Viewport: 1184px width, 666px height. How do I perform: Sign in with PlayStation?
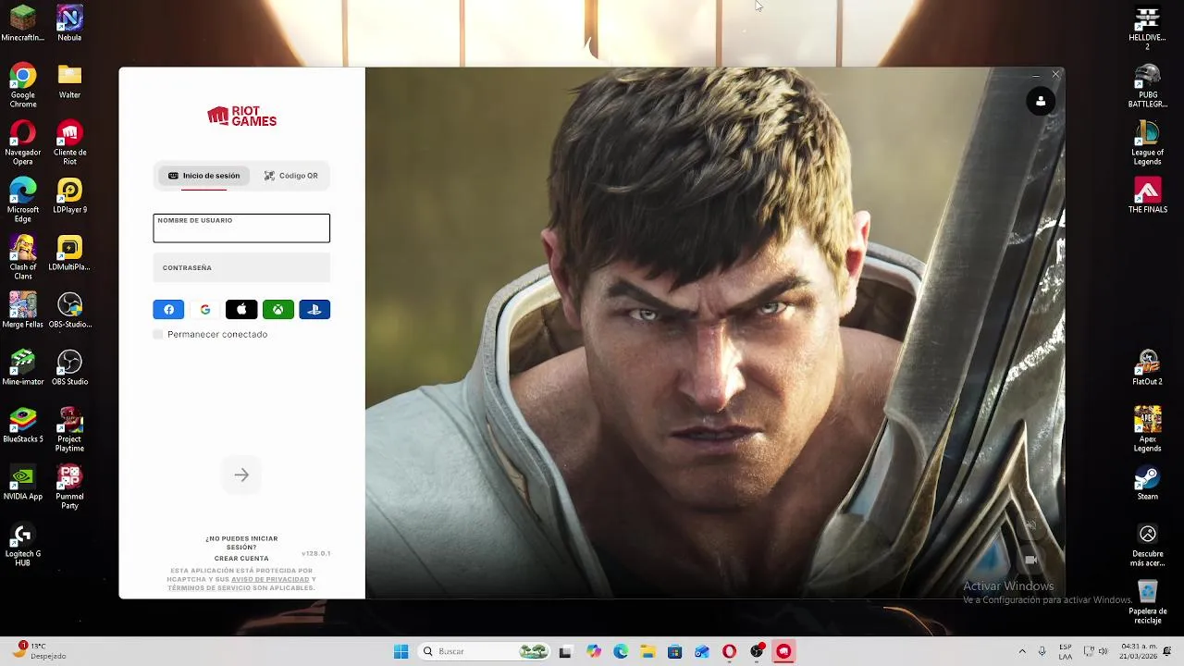[314, 310]
